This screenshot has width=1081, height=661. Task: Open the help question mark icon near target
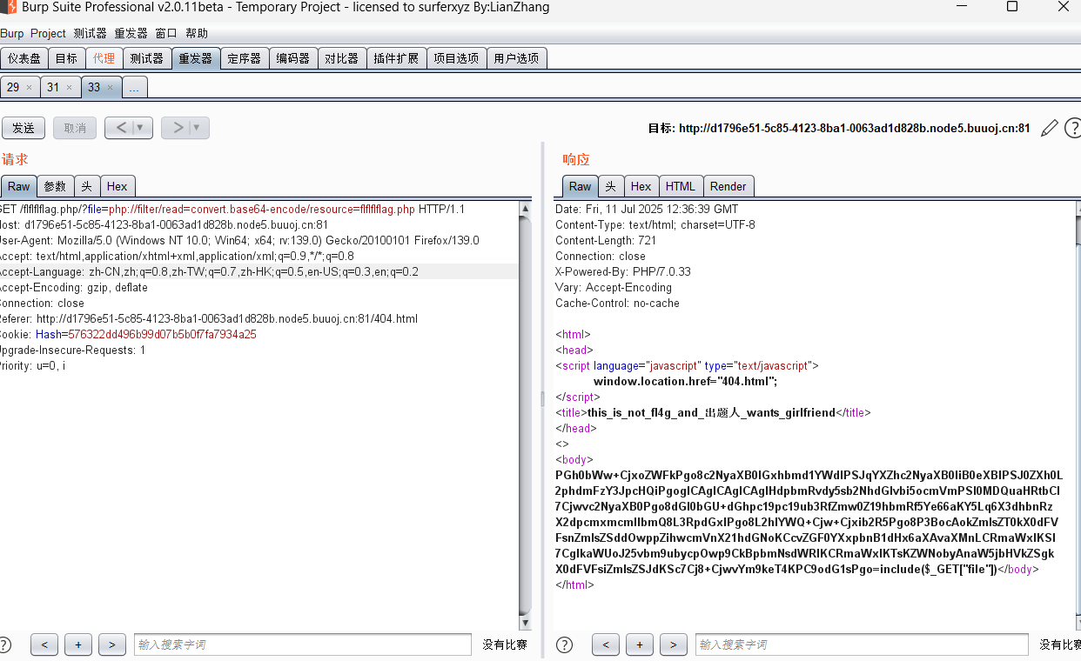[1073, 128]
